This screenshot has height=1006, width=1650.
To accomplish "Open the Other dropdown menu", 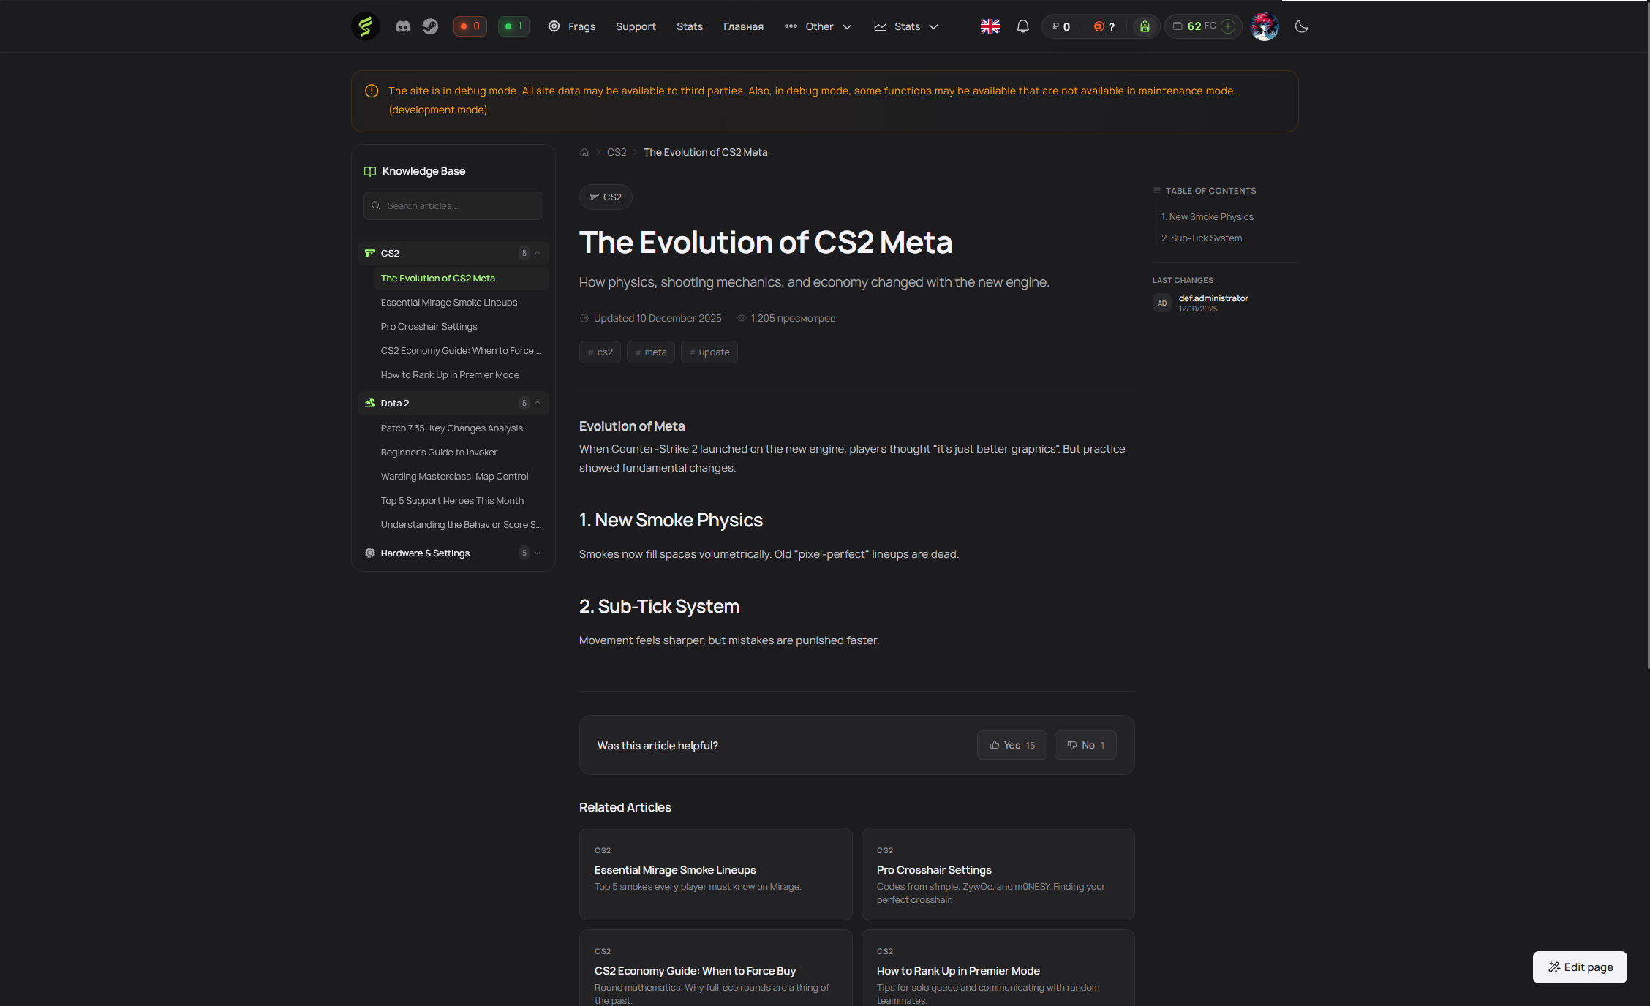I will tap(818, 26).
